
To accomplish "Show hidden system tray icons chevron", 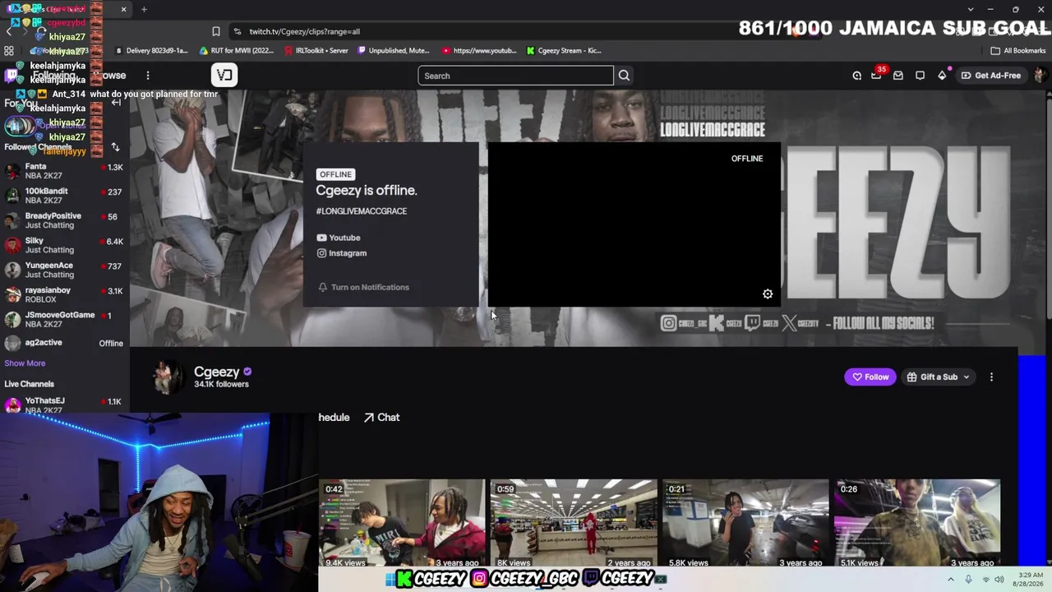I will [x=951, y=580].
